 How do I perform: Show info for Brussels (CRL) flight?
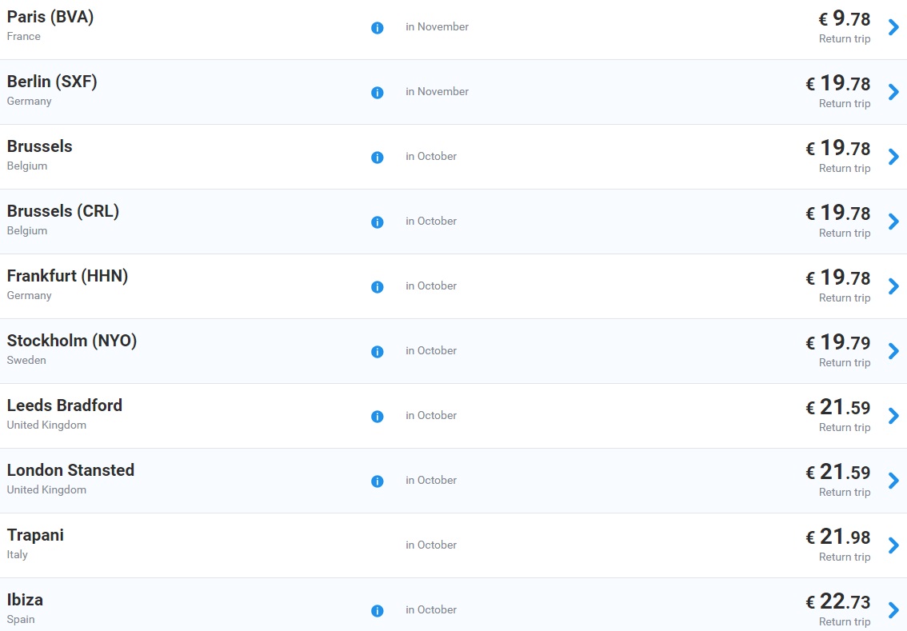(x=378, y=222)
